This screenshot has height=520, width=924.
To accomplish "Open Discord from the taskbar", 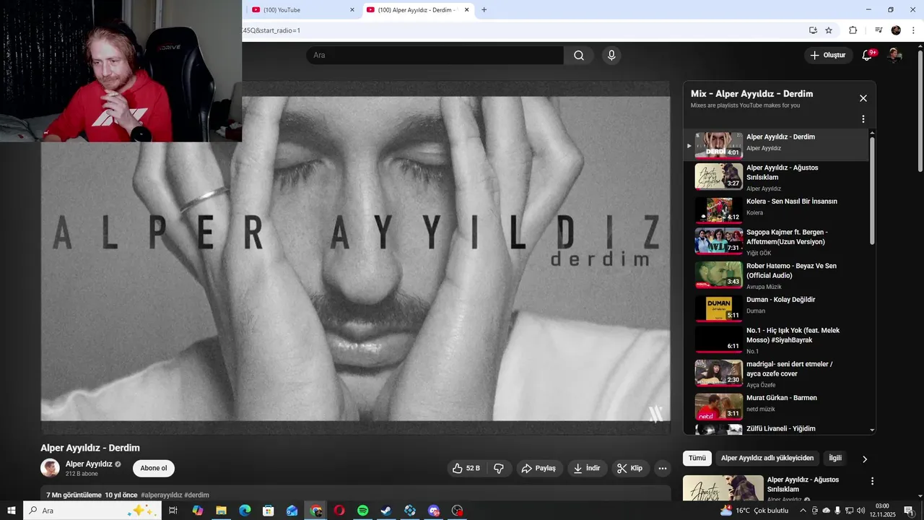I will point(434,511).
